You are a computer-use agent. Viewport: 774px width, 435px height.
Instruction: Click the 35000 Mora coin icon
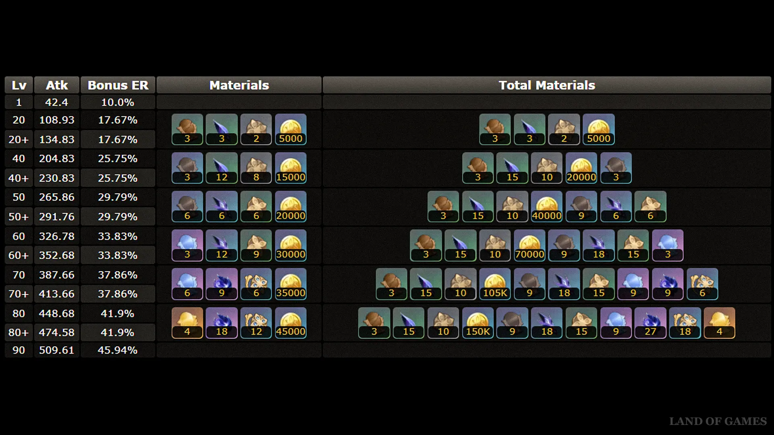tap(291, 284)
